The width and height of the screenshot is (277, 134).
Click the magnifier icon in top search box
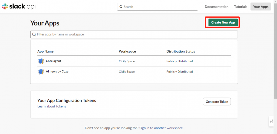[121, 7]
